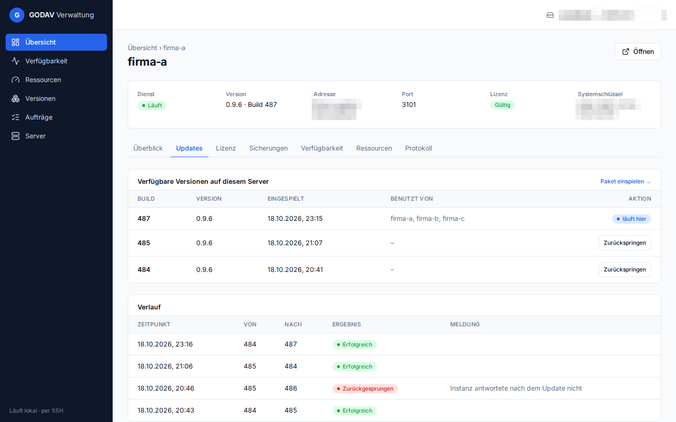Switch to the Überblick tab
This screenshot has width=676, height=422.
(x=148, y=148)
